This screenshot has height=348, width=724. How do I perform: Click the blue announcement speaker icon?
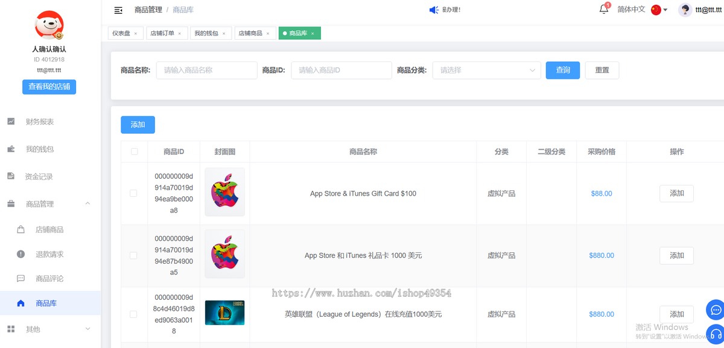point(434,10)
